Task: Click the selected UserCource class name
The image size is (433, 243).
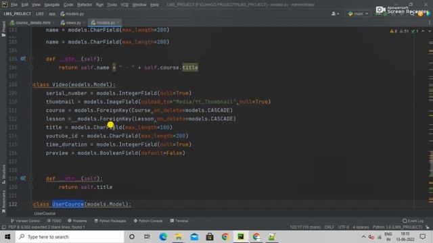Action: click(68, 204)
